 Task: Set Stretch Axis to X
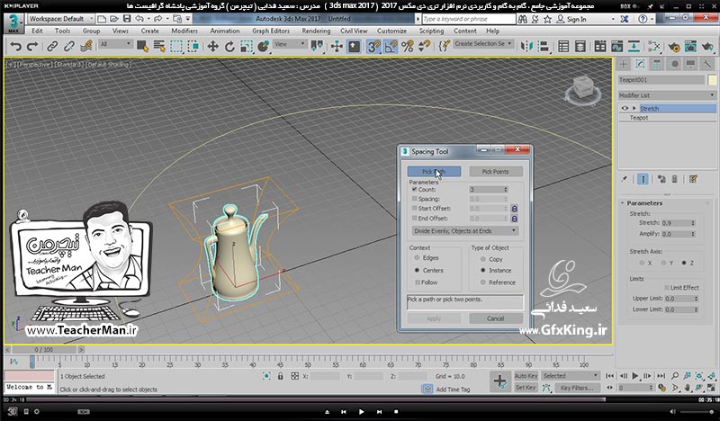point(642,263)
